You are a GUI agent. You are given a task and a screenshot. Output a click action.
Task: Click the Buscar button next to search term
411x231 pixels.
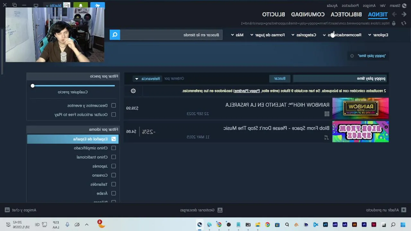(280, 79)
